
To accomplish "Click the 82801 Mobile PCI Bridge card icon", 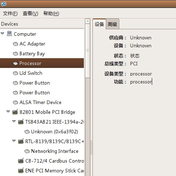I will click(15, 112).
